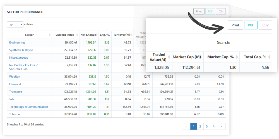Sort by Sector column header arrows
This screenshot has width=279, height=139.
point(50,35)
